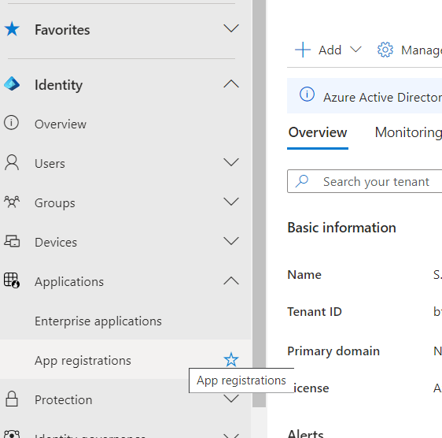Open the Add dropdown arrow
Viewport: 442px width, 438px height.
[355, 50]
